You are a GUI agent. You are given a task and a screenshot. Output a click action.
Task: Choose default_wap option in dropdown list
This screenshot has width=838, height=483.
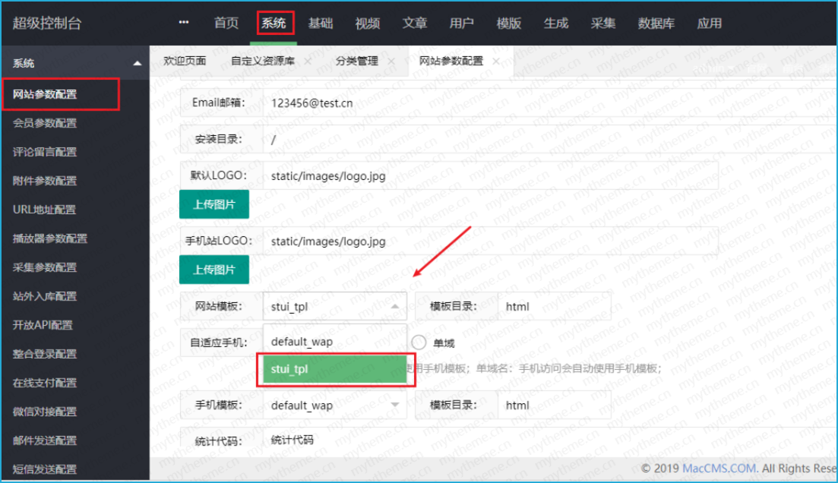pos(334,342)
